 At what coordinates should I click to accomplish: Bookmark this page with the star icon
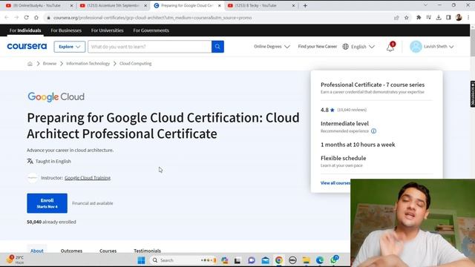pyautogui.click(x=407, y=18)
